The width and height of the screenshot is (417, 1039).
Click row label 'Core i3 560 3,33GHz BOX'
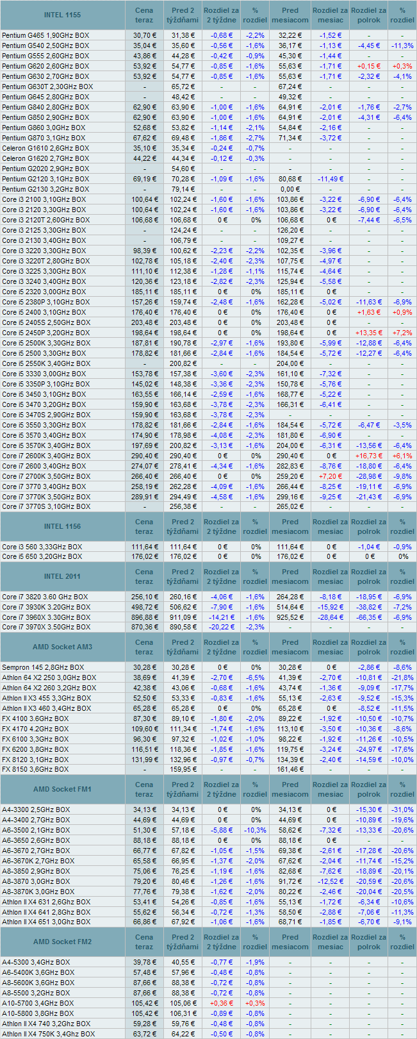coord(42,547)
